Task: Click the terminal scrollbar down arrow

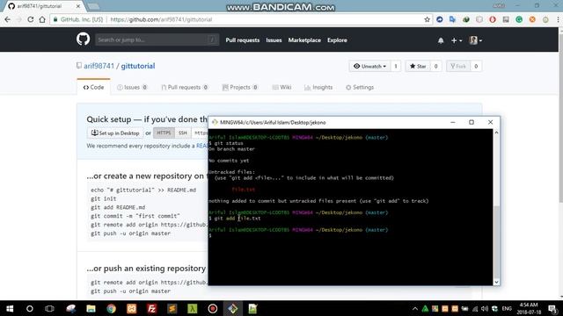Action: pyautogui.click(x=496, y=283)
